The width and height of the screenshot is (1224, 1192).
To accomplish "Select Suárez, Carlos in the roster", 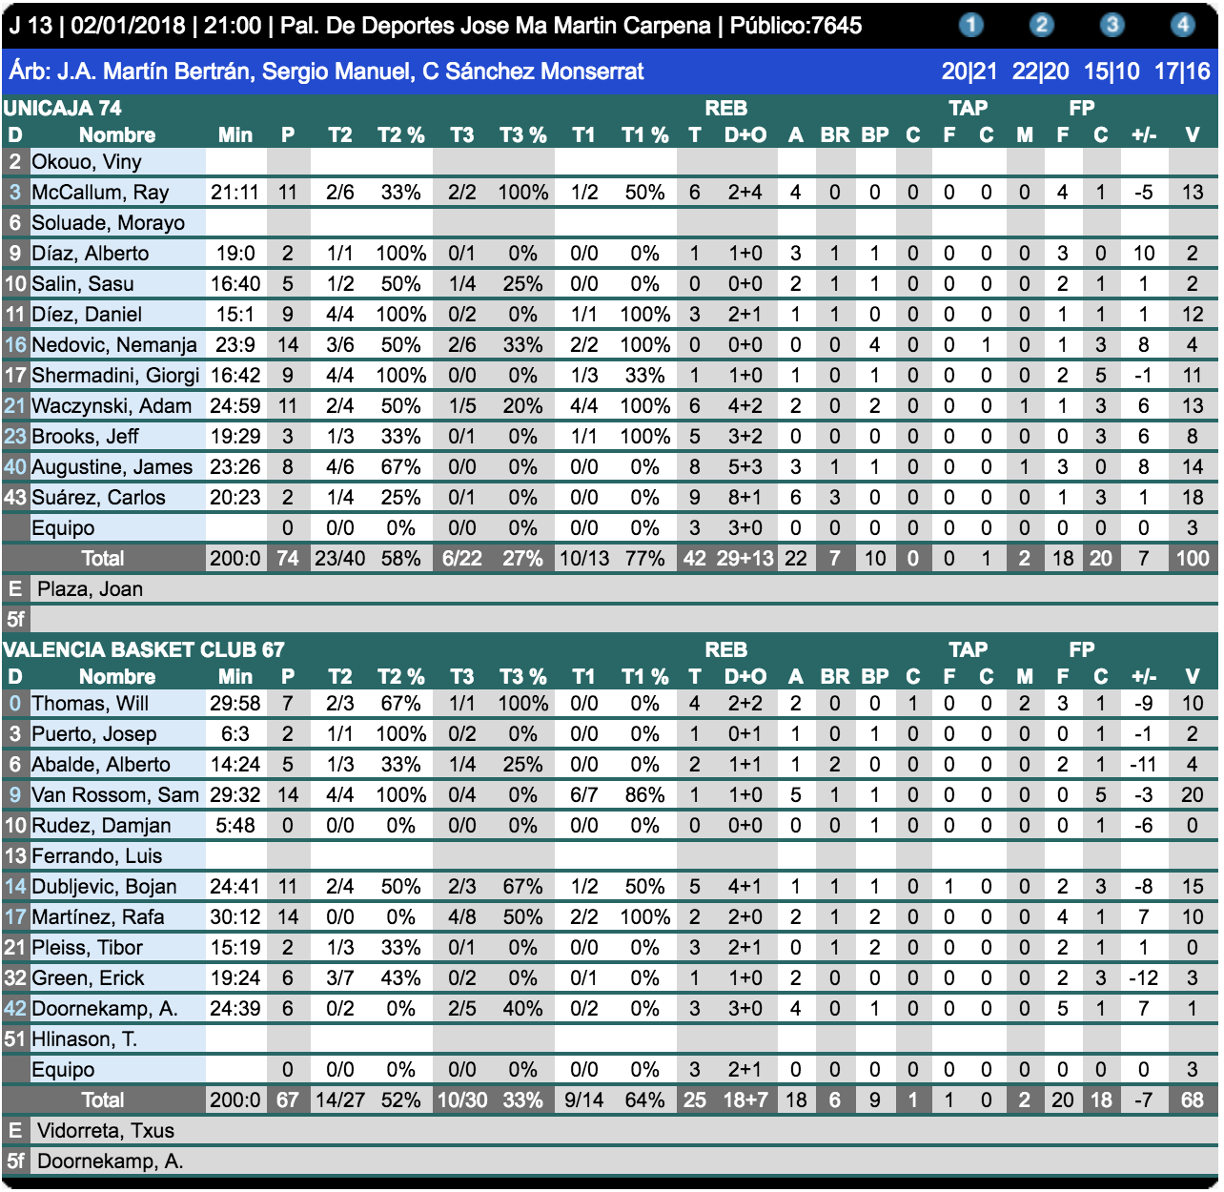I will 98,498.
